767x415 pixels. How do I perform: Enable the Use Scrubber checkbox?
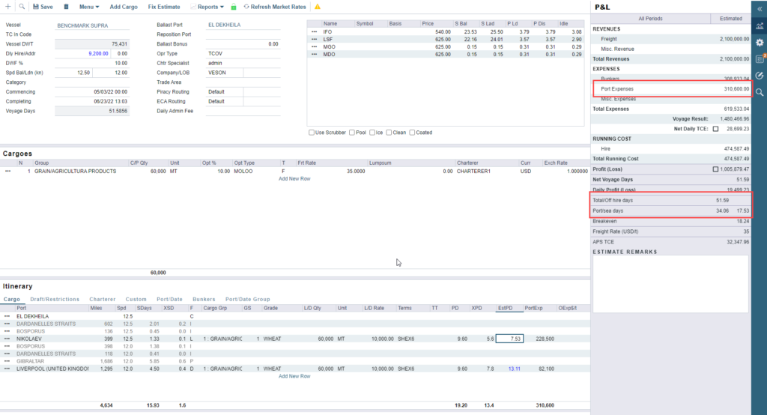tap(312, 133)
